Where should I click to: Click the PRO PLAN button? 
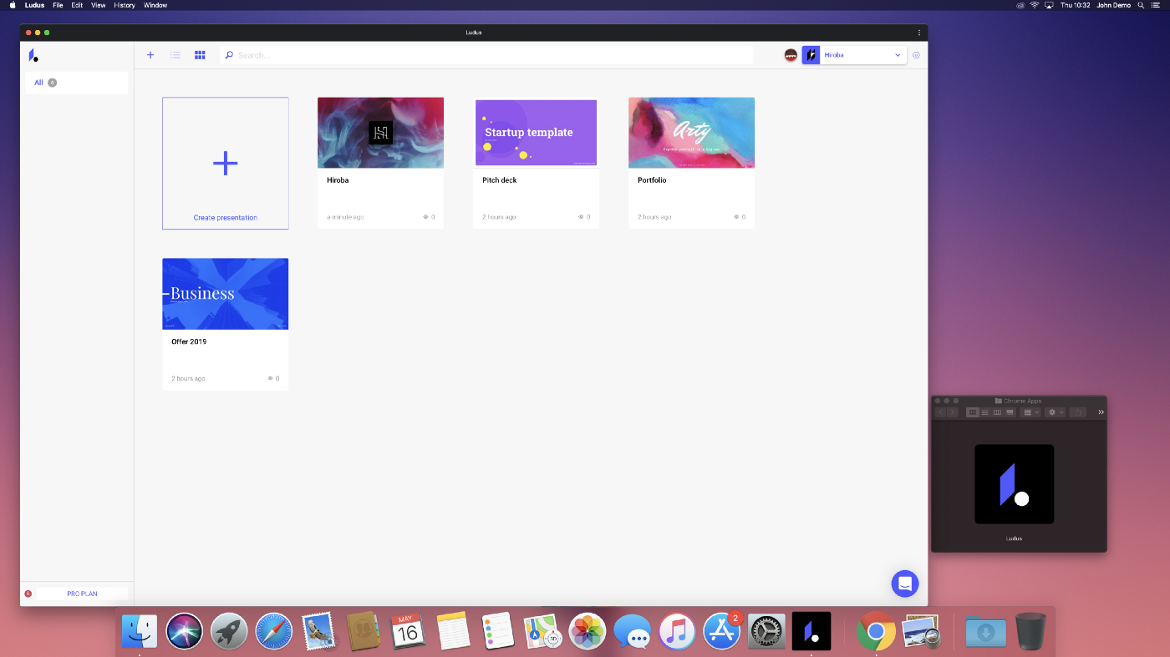tap(82, 594)
